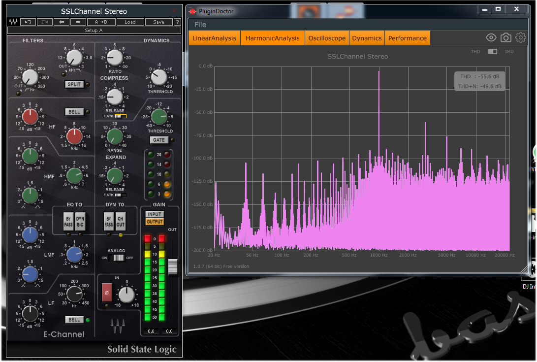Open the File menu in PluginDoctor
This screenshot has height=362, width=537.
200,25
